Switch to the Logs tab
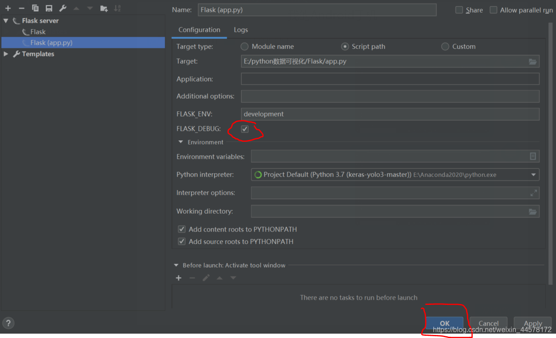556x338 pixels. (x=240, y=30)
